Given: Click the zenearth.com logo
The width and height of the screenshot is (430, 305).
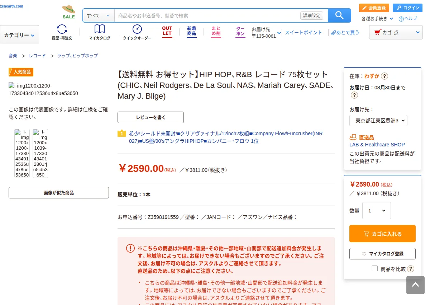Looking at the screenshot, I should click(x=12, y=6).
